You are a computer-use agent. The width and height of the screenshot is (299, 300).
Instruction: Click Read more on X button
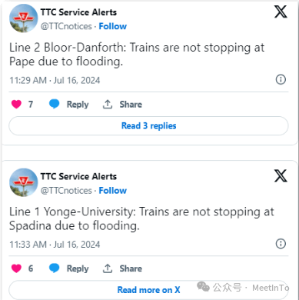(x=148, y=290)
